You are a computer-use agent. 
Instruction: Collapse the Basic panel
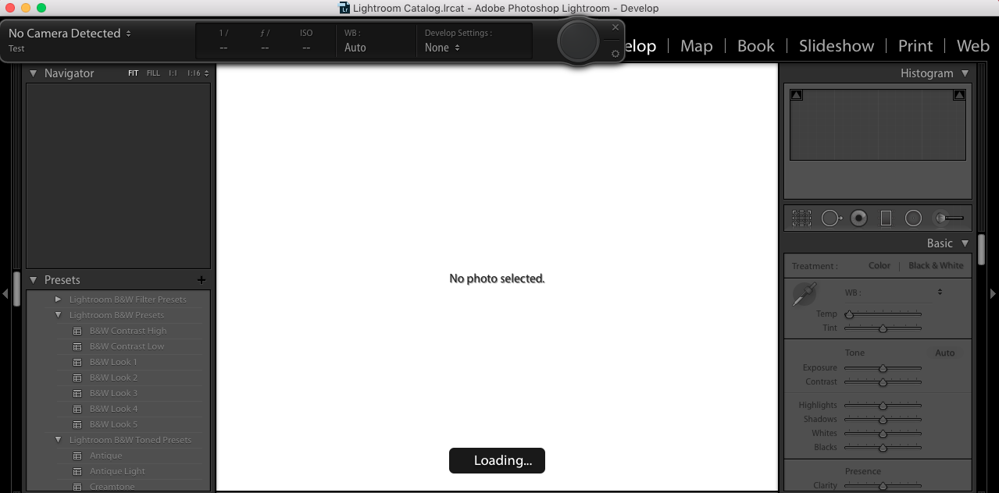coord(965,243)
